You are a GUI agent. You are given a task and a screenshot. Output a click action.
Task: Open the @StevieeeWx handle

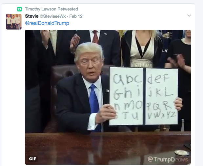(x=53, y=16)
